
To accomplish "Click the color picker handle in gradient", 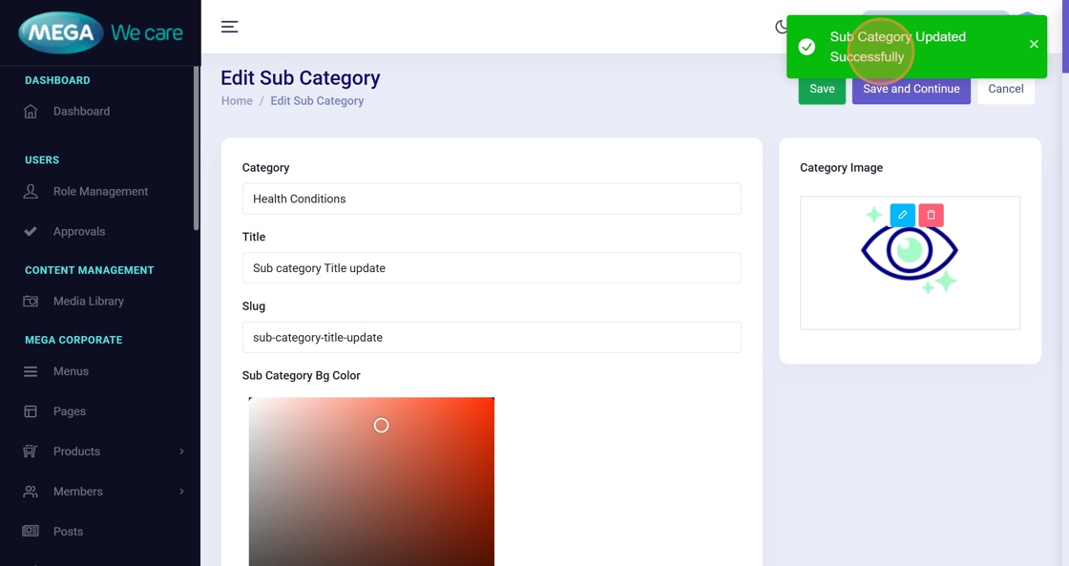I will (381, 425).
